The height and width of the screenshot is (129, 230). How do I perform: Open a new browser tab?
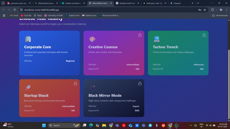(x=198, y=3)
